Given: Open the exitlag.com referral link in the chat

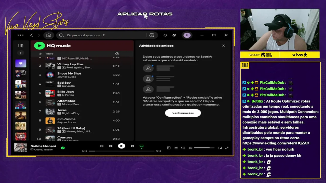Looking at the screenshot, I should click(x=276, y=143).
